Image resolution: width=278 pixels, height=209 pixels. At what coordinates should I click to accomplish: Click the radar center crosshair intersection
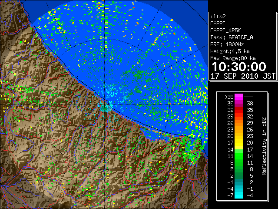coord(105,104)
